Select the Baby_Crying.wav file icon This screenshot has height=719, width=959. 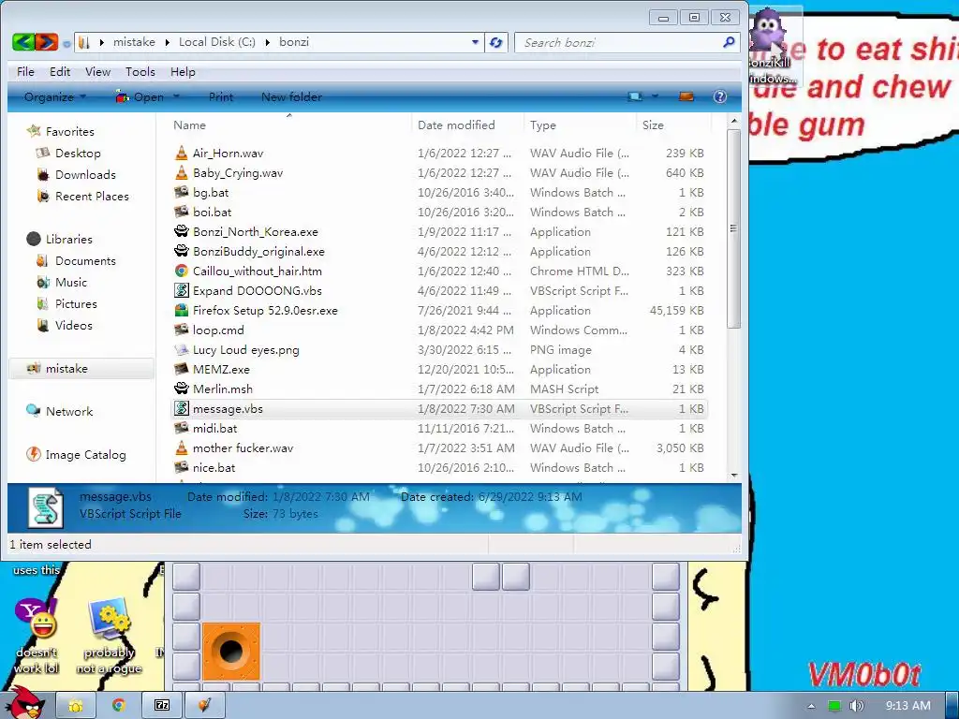pyautogui.click(x=181, y=172)
